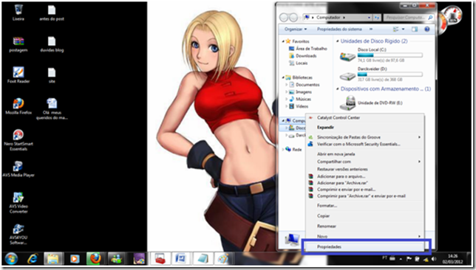
Task: Choose Formatar in the context menu
Action: click(x=364, y=206)
